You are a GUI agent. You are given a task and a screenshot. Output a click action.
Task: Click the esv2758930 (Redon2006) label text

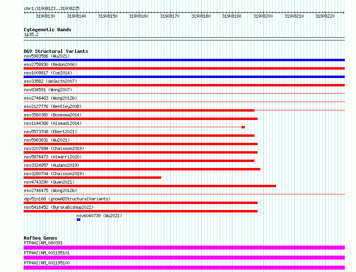tap(50, 64)
